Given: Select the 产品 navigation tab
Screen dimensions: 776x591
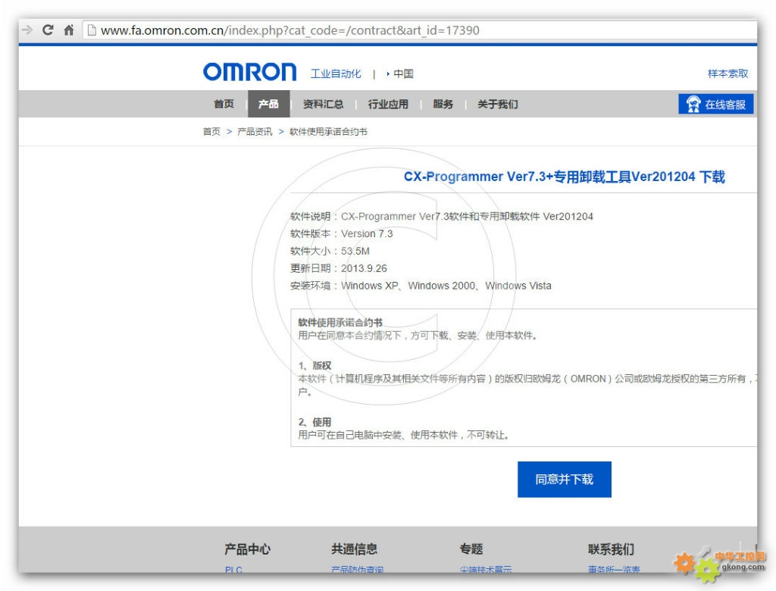Looking at the screenshot, I should [269, 104].
